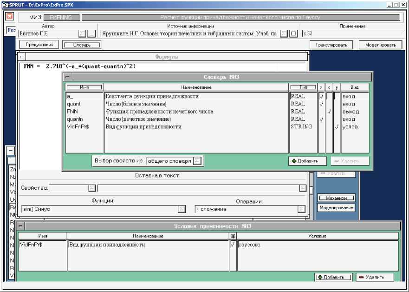Viewport: 409px width, 292px height.
Task: Toggle checkmark for VidFnPr$ in Условия применимости
Action: click(x=233, y=245)
